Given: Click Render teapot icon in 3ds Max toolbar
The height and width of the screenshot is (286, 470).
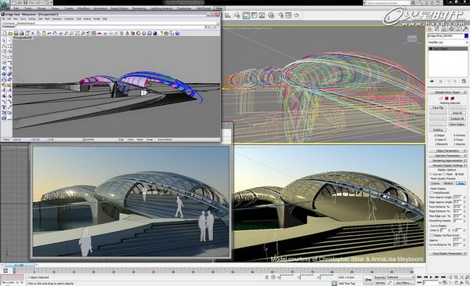Looking at the screenshot, I should 296,16.
